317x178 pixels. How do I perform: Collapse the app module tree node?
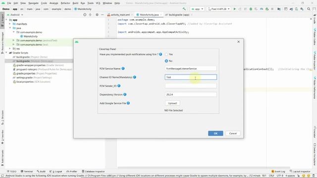click(x=6, y=20)
